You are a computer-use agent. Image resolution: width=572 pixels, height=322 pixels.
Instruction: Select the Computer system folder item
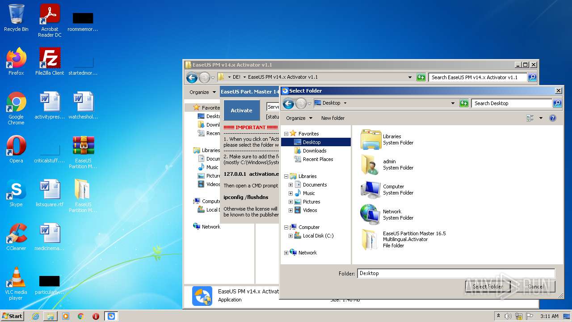pyautogui.click(x=387, y=190)
